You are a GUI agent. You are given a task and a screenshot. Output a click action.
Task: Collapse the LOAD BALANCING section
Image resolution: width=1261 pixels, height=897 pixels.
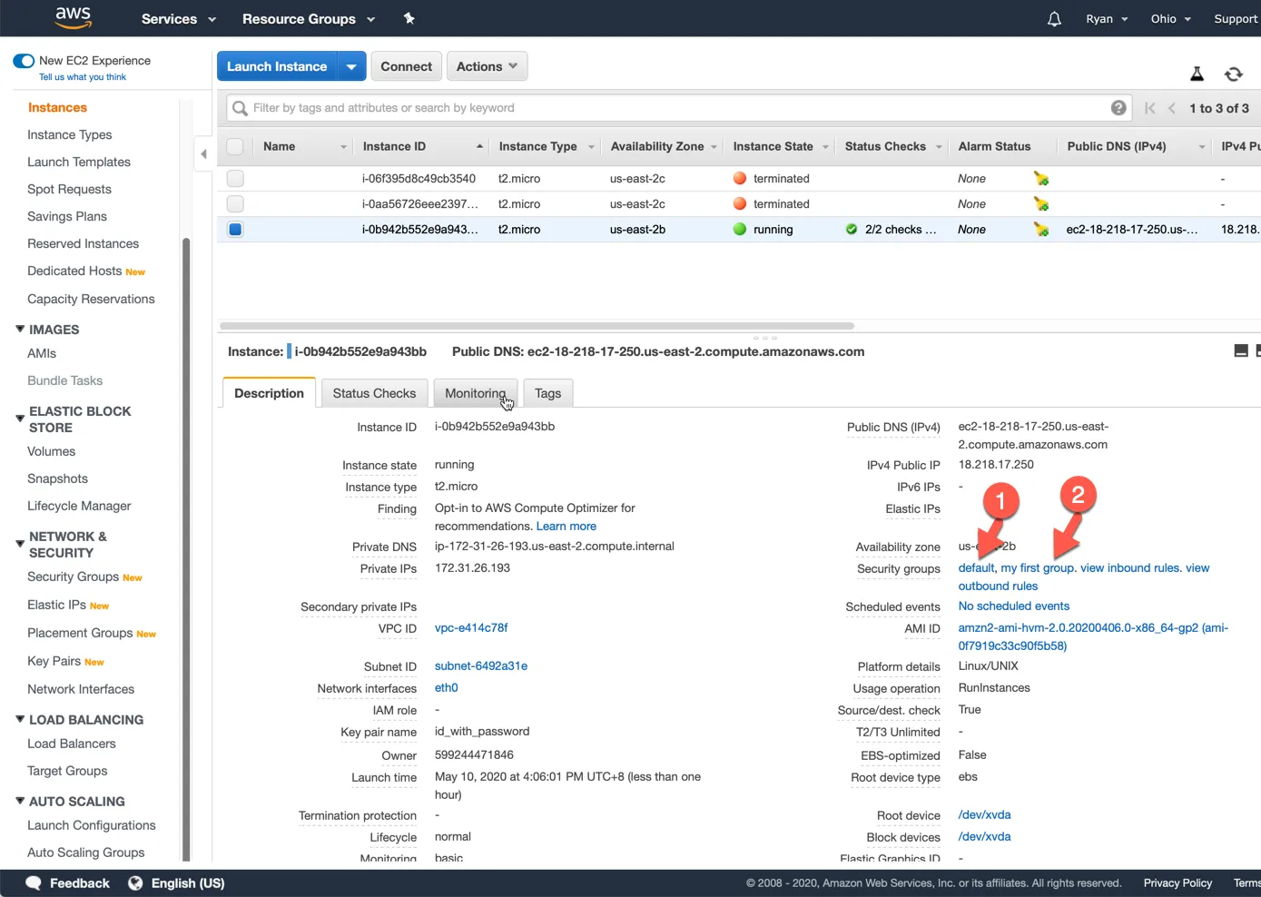[x=20, y=720]
